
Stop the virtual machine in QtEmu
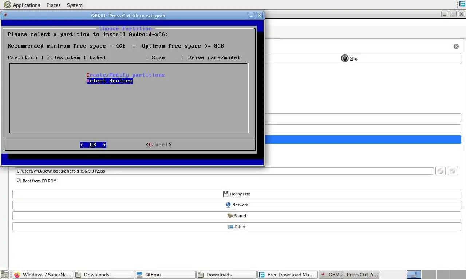pyautogui.click(x=363, y=58)
